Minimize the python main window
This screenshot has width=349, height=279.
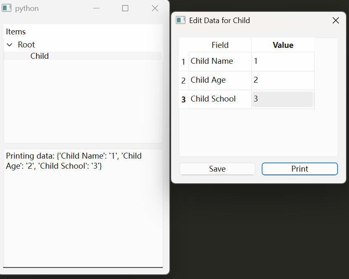(96, 8)
